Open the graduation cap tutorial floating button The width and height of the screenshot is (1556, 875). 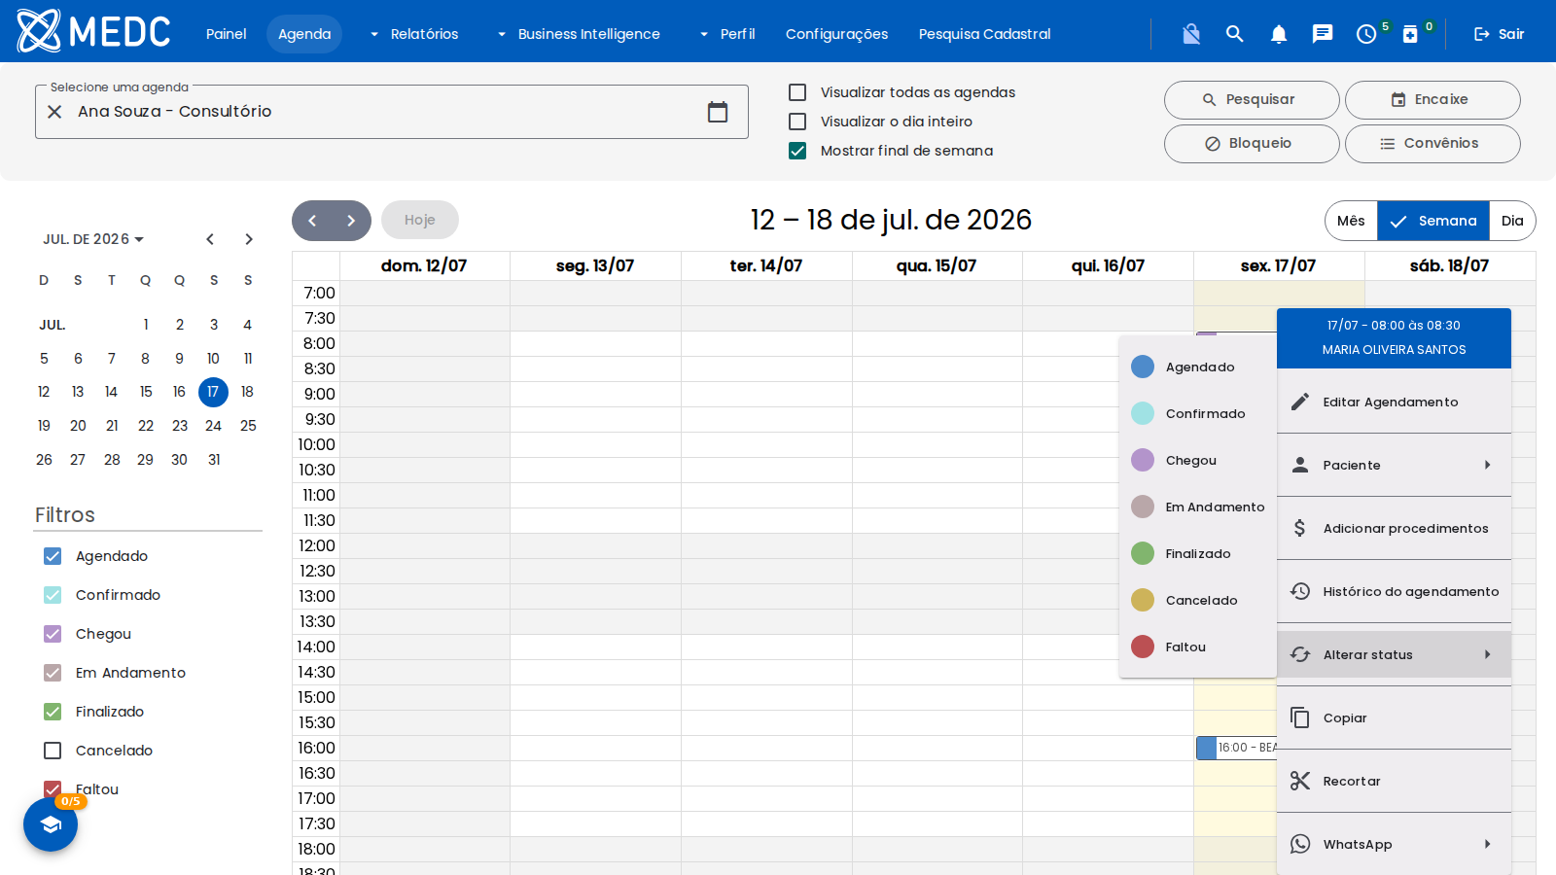[x=51, y=824]
